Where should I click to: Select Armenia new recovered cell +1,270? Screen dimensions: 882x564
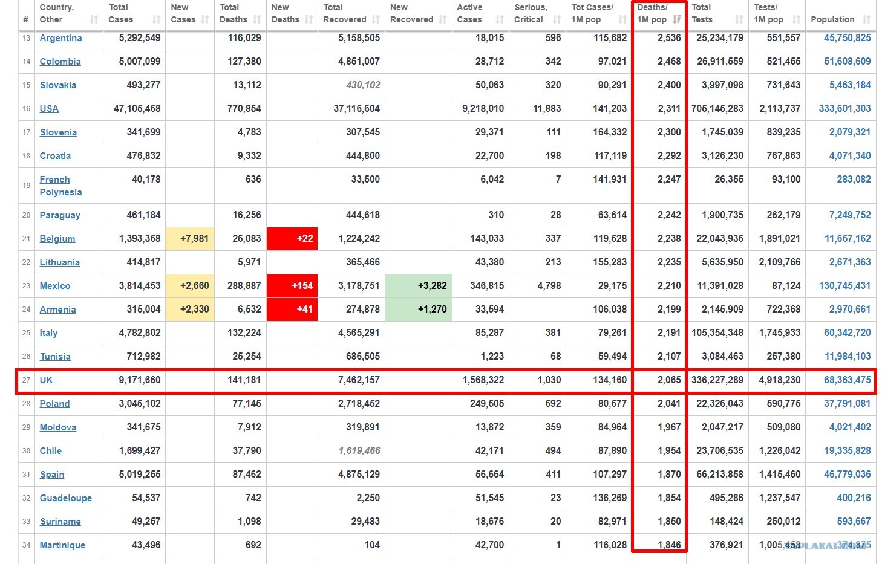(419, 310)
